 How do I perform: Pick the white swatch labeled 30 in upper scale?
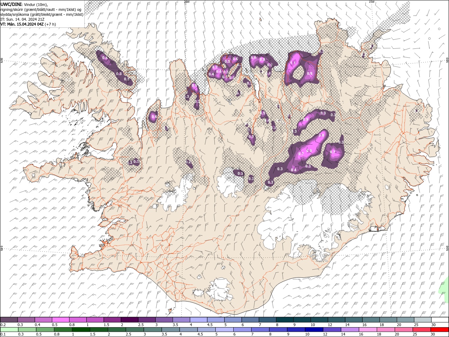pos(440,320)
